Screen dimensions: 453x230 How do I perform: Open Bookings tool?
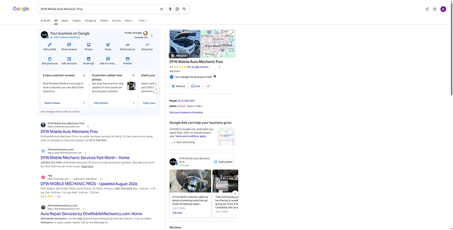[89, 61]
